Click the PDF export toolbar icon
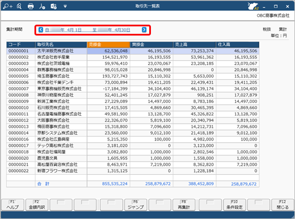Screen dimensions: 295x219 point(42,6)
